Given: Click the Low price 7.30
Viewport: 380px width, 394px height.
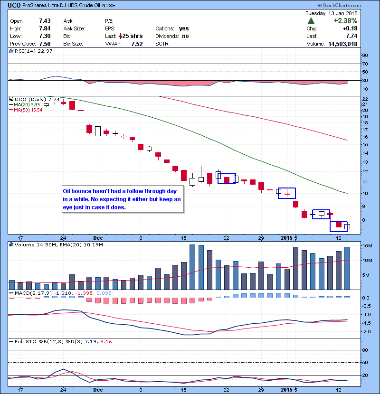Looking at the screenshot, I should [45, 36].
